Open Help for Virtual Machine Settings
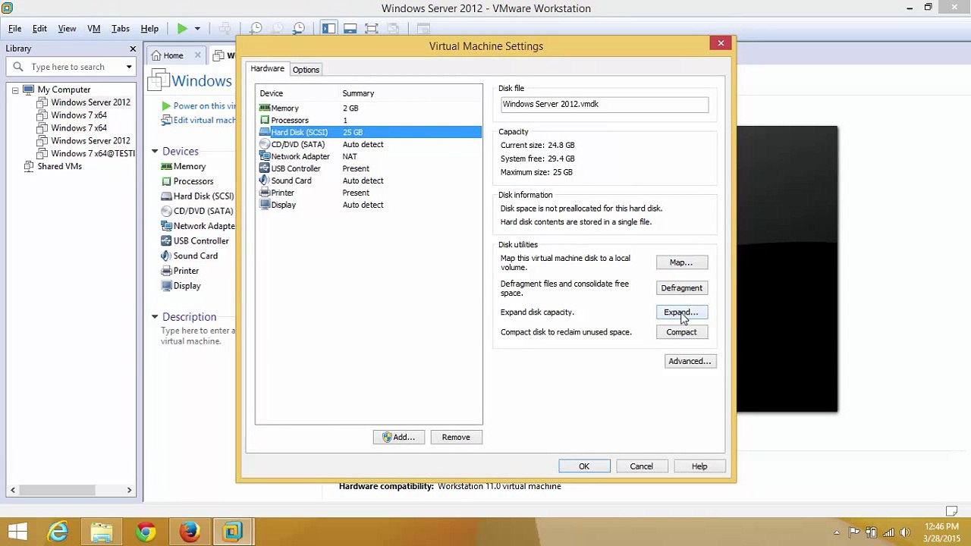The width and height of the screenshot is (971, 546). click(x=699, y=466)
